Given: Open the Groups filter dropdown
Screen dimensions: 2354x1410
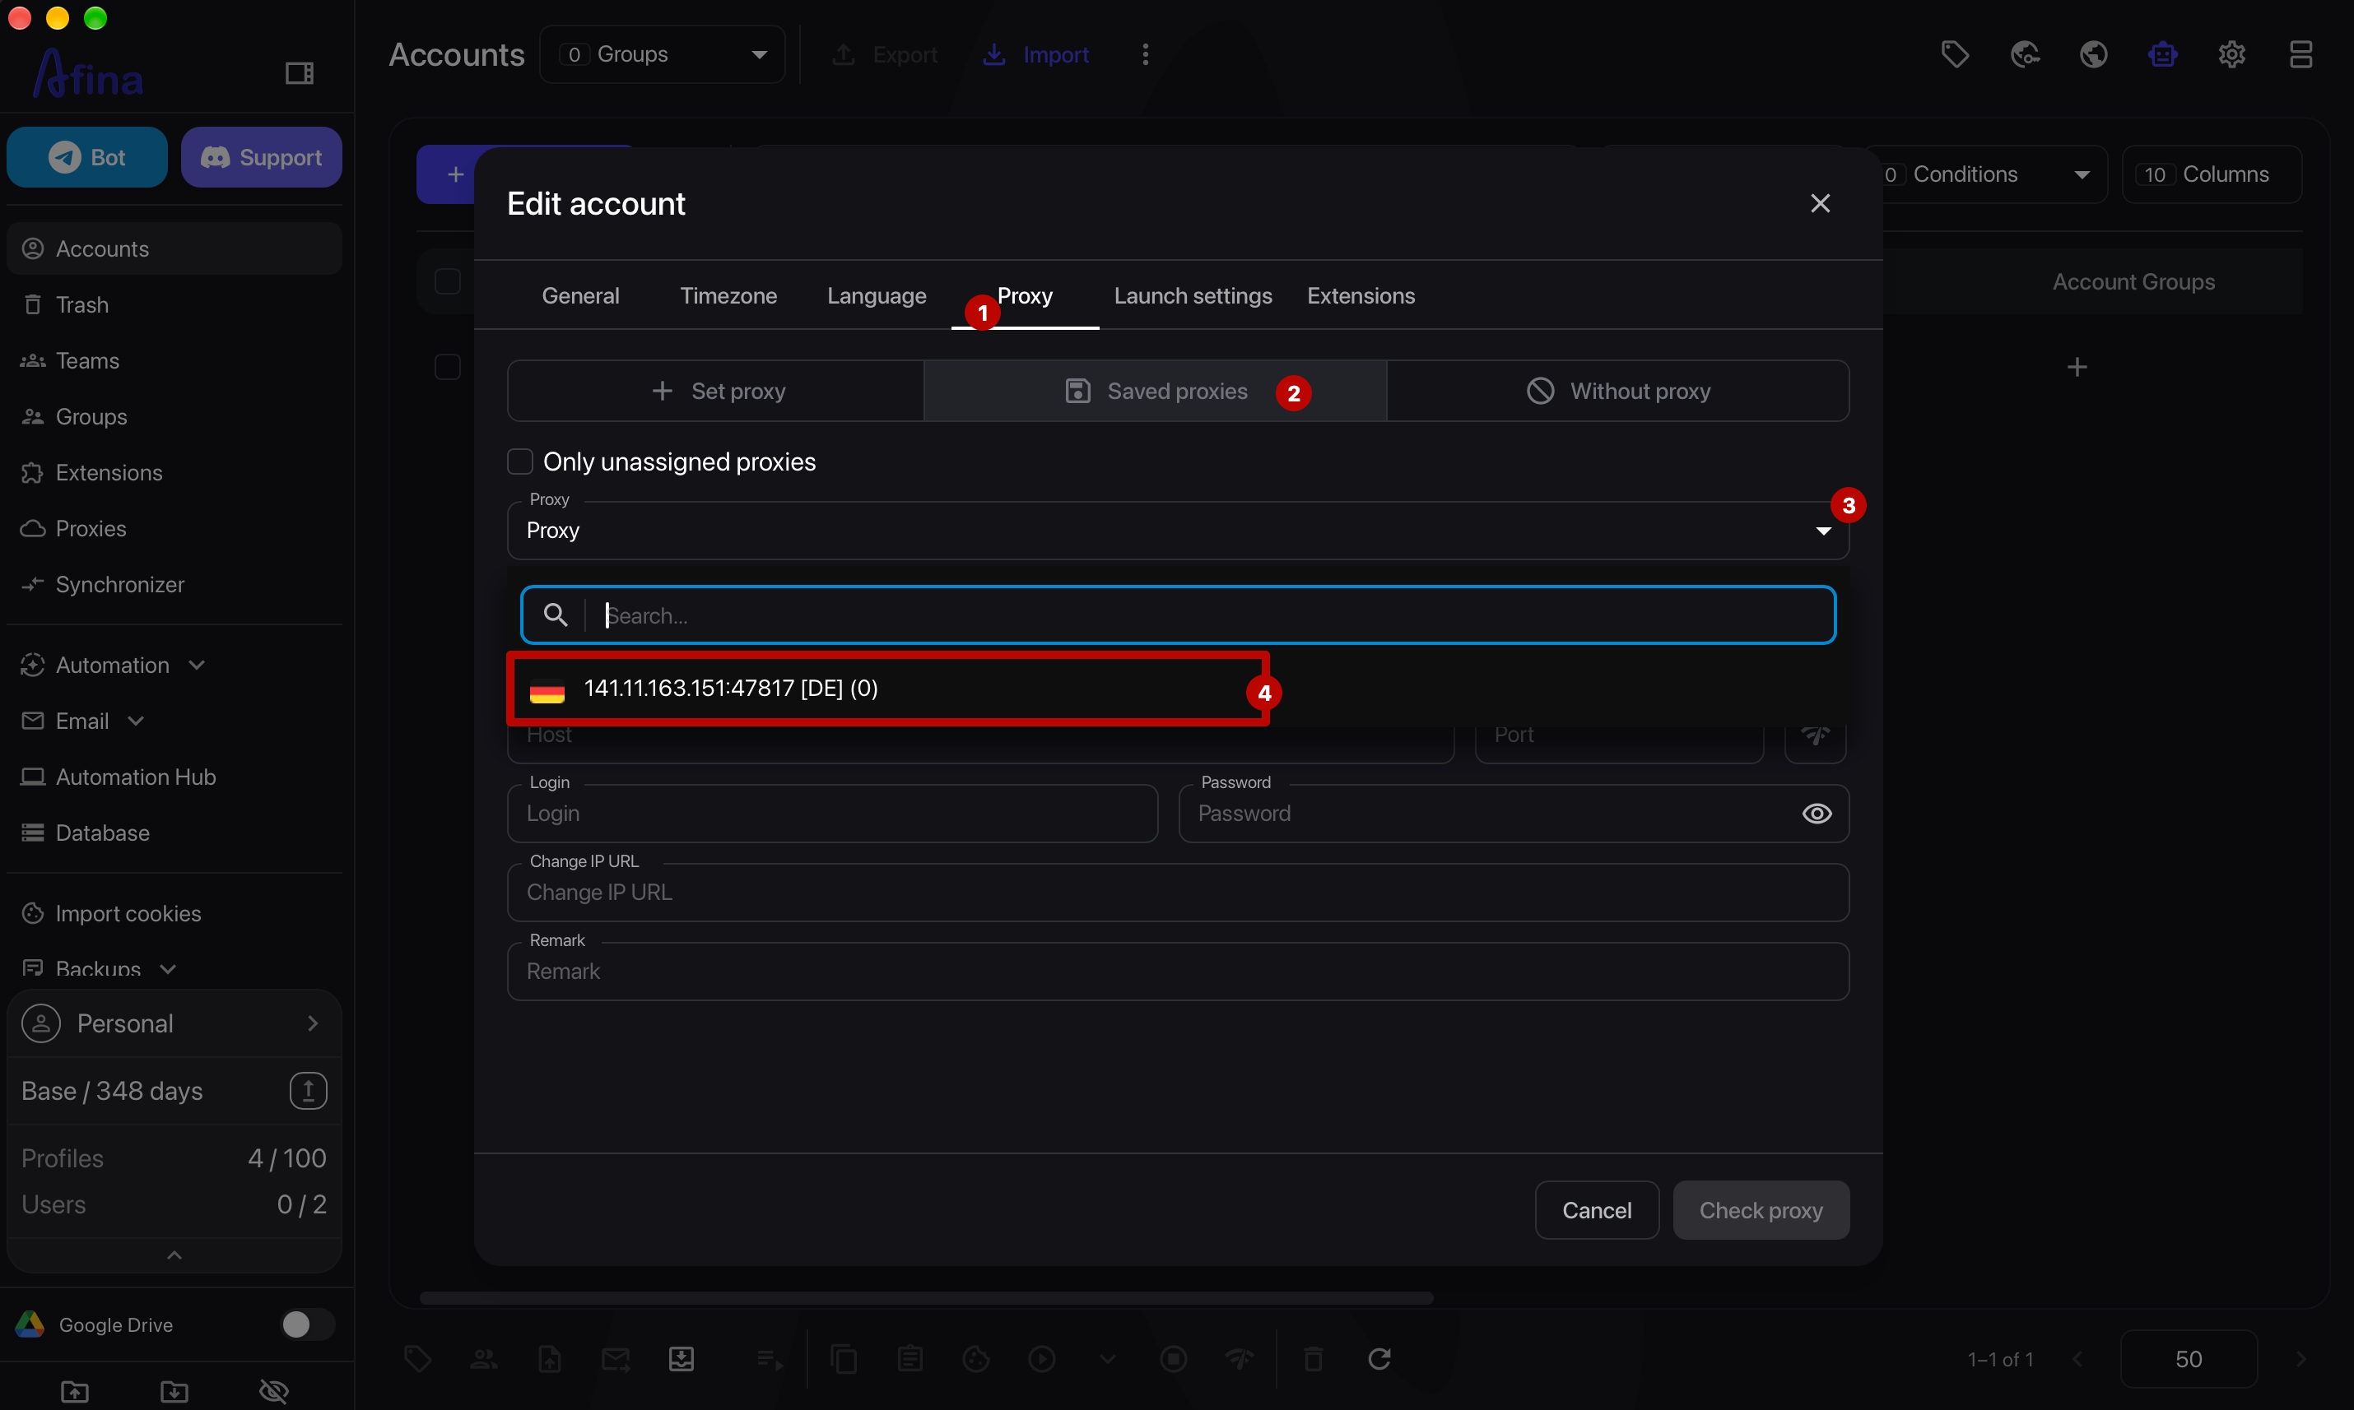Looking at the screenshot, I should (x=663, y=54).
